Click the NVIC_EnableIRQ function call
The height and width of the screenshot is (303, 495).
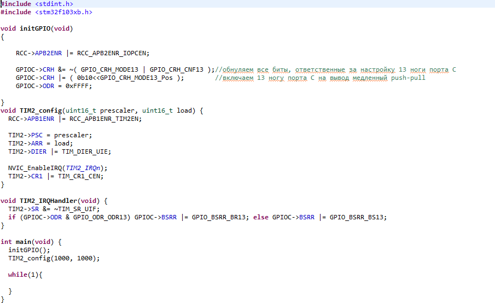[x=35, y=168]
